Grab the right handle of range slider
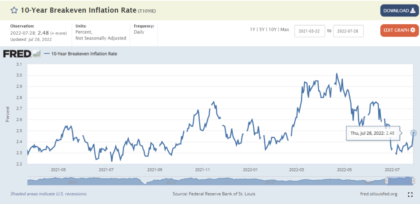This screenshot has width=420, height=204. point(413,181)
